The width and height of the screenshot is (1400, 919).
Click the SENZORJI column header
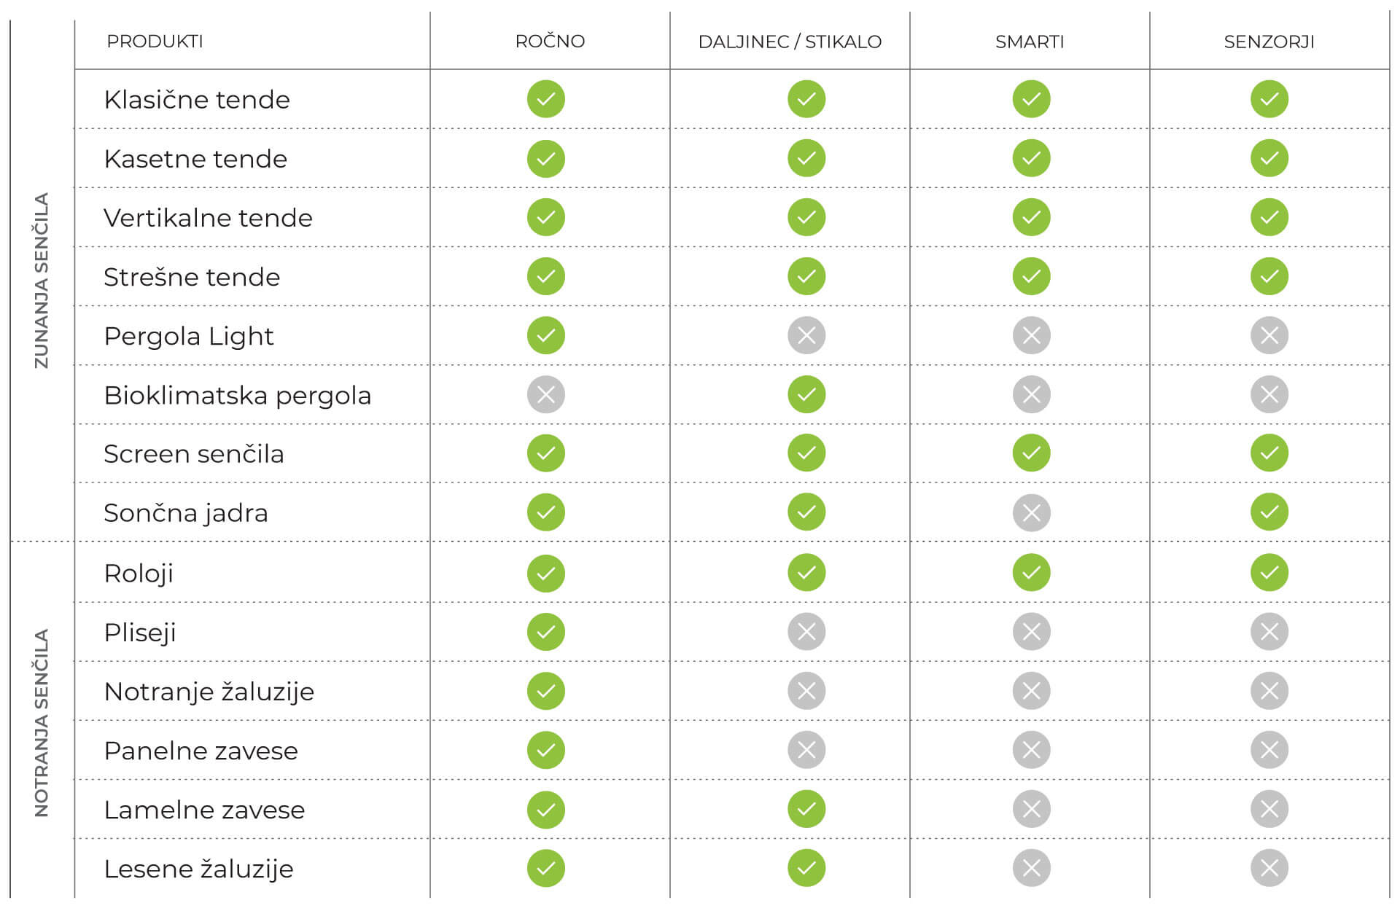click(x=1269, y=42)
